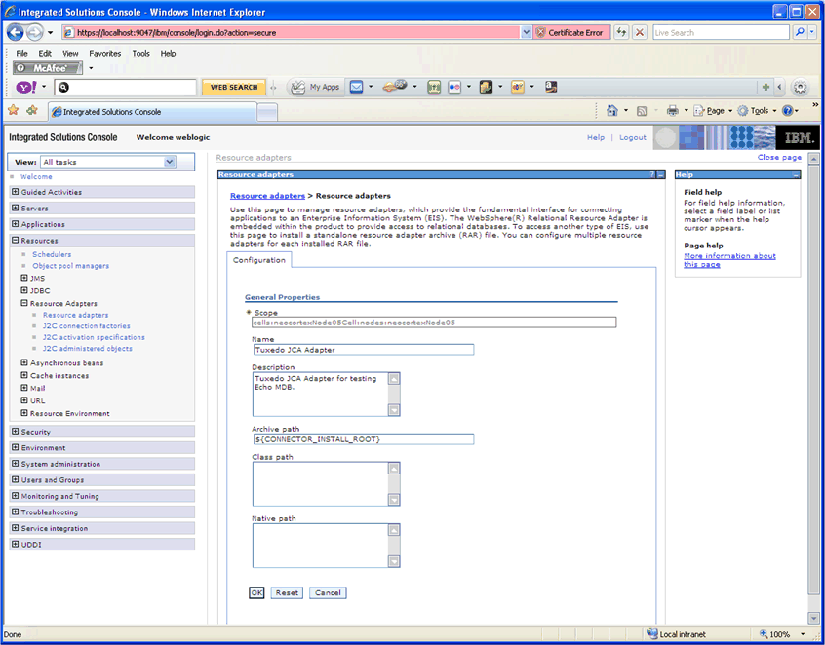Image resolution: width=825 pixels, height=645 pixels.
Task: Click the IE Help question icon
Action: (x=787, y=111)
